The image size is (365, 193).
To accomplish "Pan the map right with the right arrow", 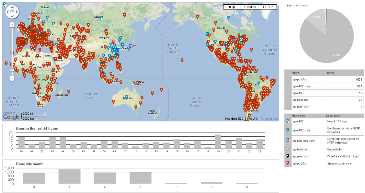I will click(17, 12).
